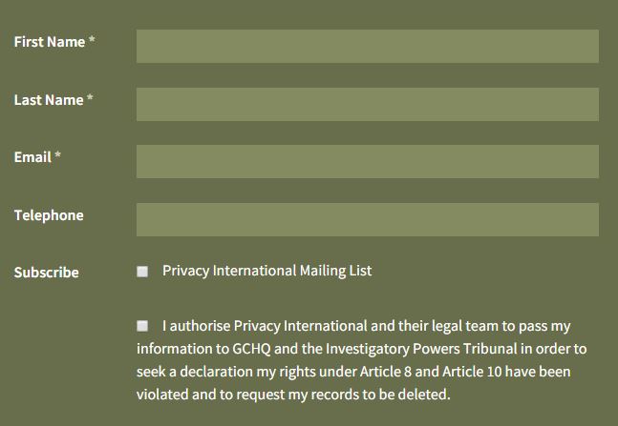The width and height of the screenshot is (618, 426).
Task: Check the authorisation consent checkbox
Action: (x=142, y=326)
